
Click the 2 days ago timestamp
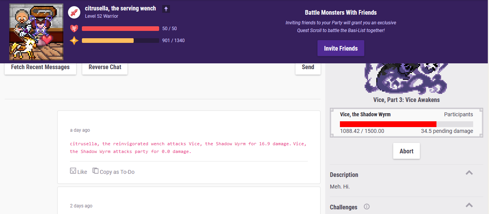coord(81,206)
